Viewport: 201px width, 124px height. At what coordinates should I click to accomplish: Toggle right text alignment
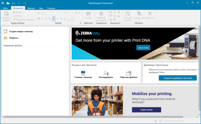61,19
